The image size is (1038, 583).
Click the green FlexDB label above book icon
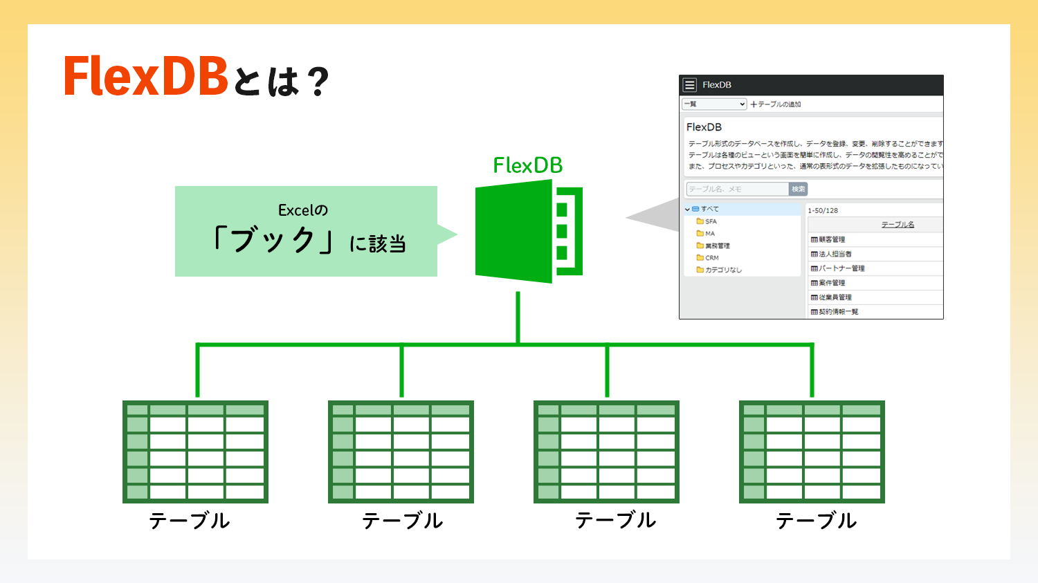pos(528,165)
